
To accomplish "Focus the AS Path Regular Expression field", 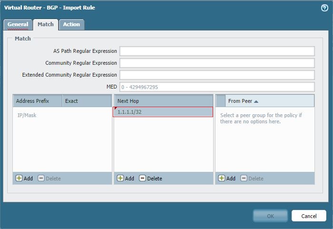I will 217,51.
